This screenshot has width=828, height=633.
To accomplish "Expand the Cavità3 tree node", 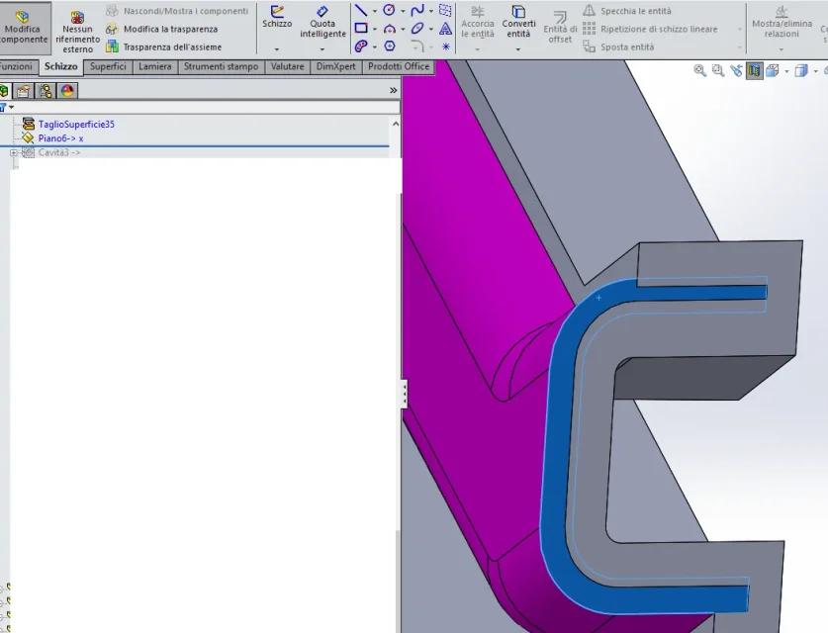I will click(14, 152).
